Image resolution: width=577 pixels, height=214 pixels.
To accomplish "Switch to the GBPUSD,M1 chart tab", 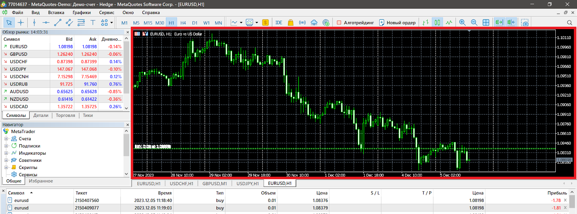I will 215,183.
